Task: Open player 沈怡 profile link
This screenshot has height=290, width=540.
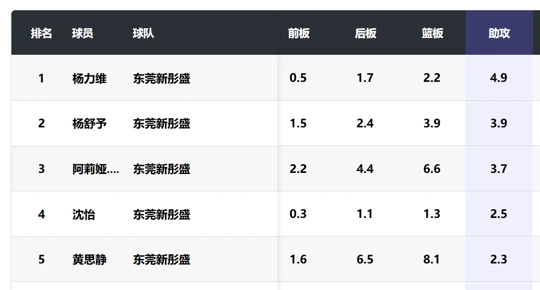Action: click(84, 214)
